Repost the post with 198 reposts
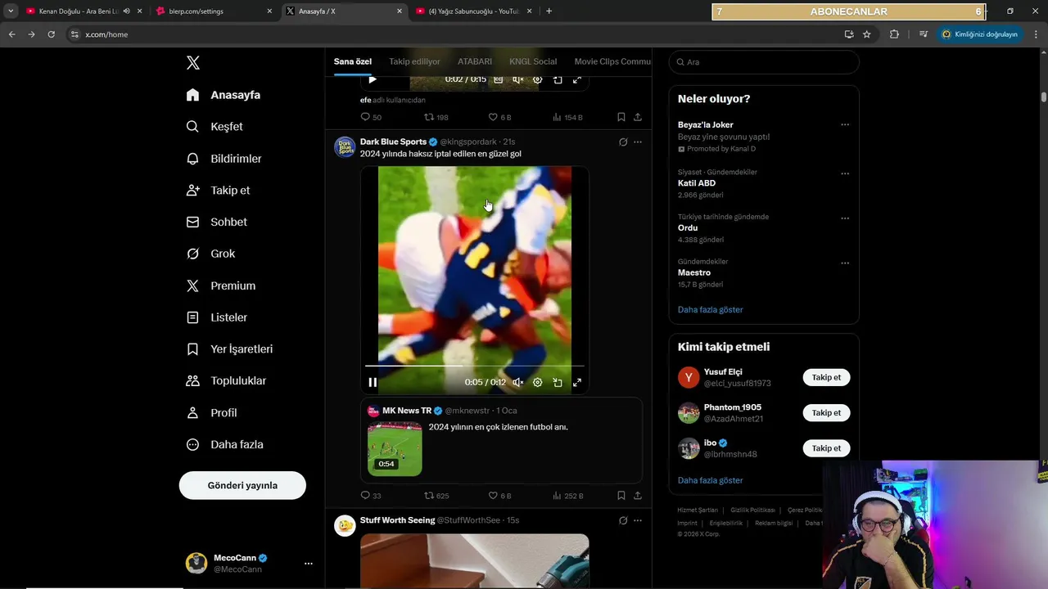This screenshot has width=1048, height=589. [436, 117]
